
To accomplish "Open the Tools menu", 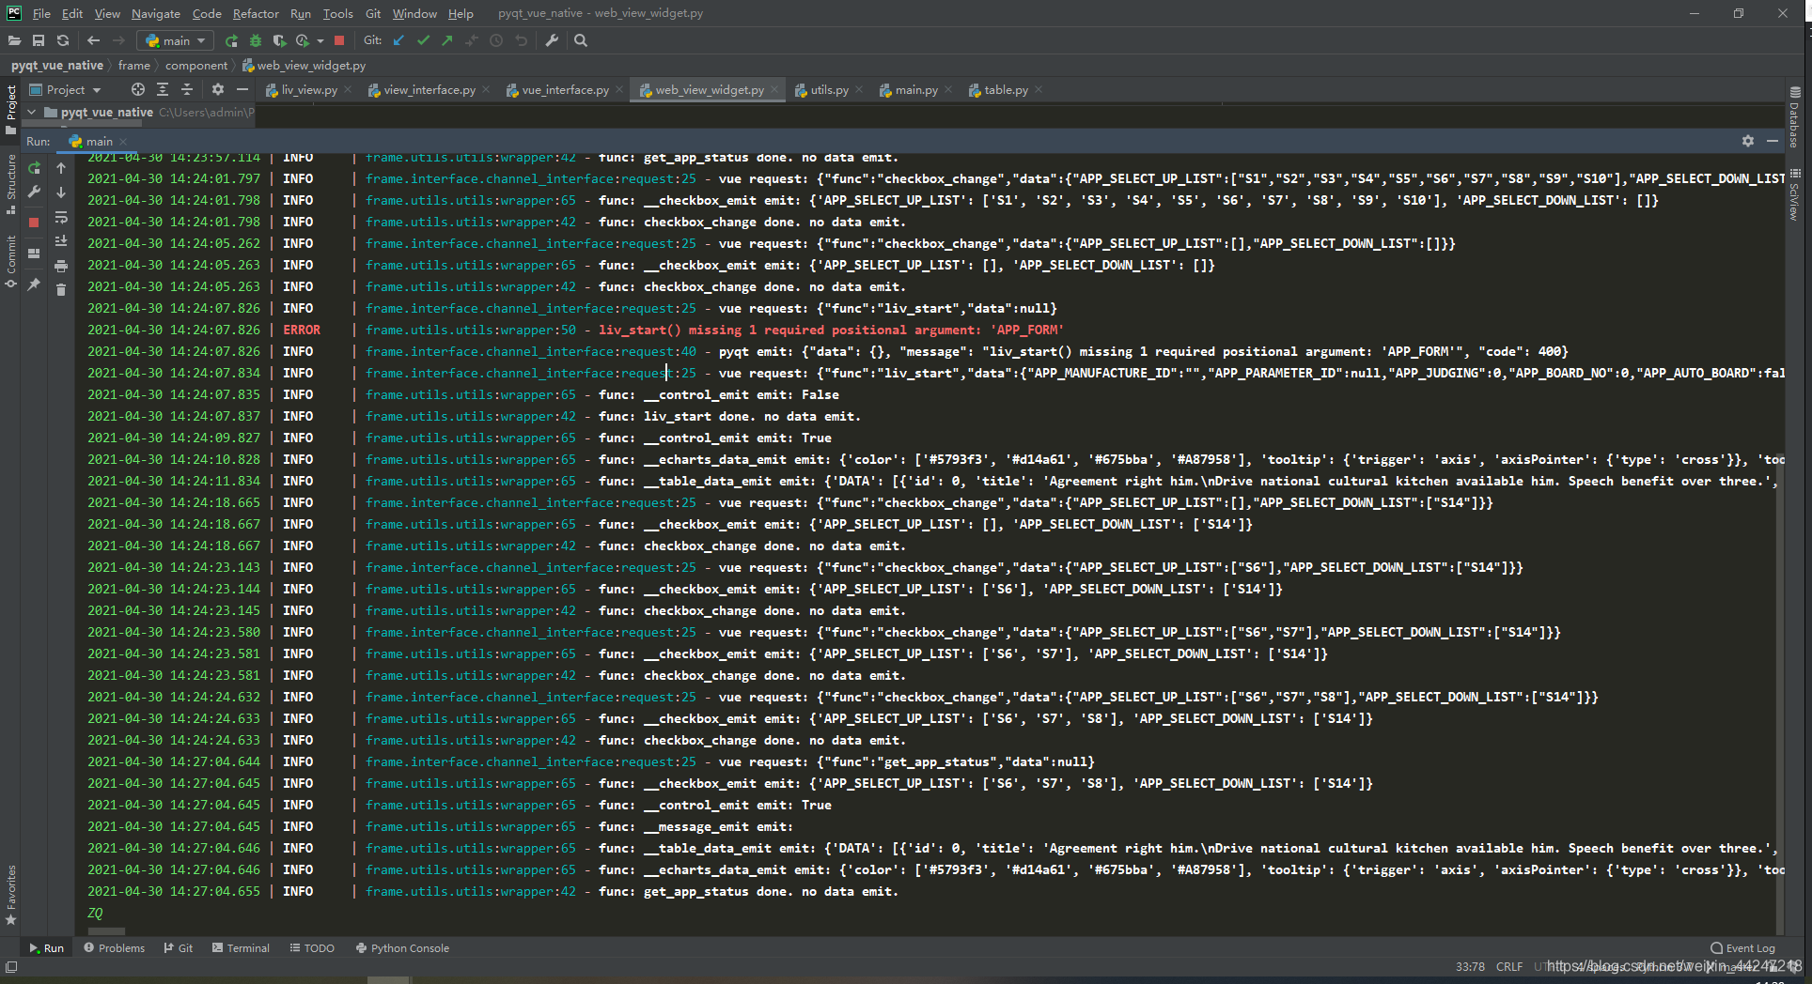I will pos(337,13).
